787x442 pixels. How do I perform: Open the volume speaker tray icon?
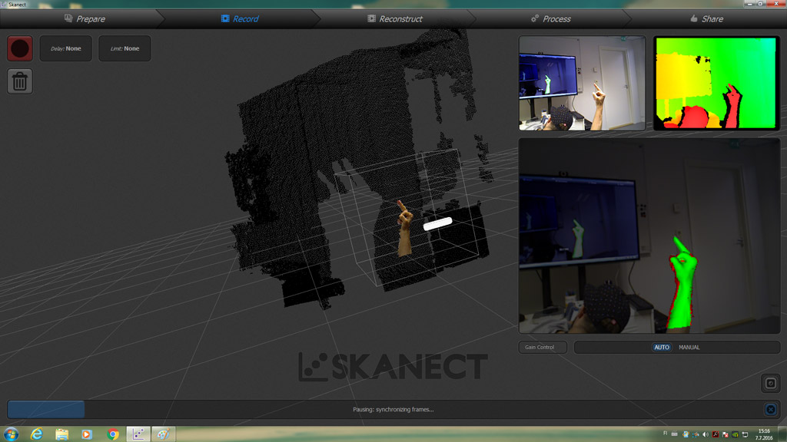click(x=706, y=434)
